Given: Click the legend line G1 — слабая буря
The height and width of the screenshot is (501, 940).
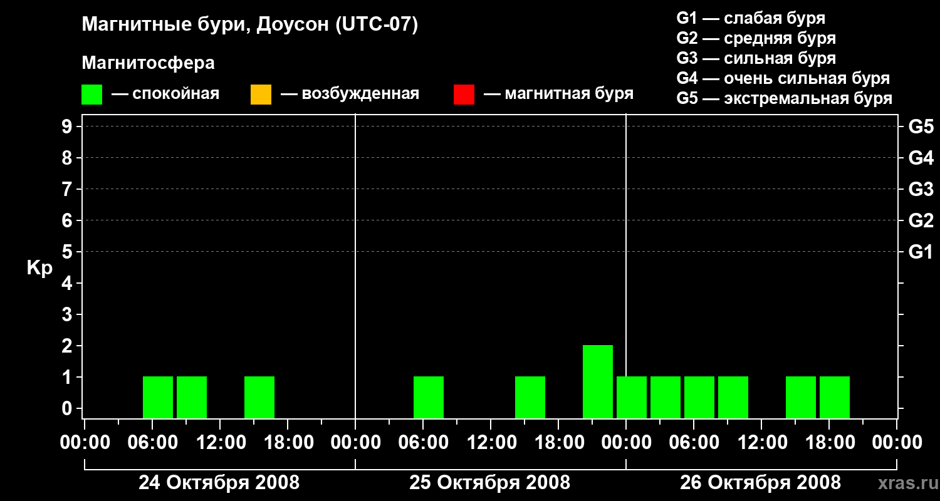Looking at the screenshot, I should coord(751,18).
